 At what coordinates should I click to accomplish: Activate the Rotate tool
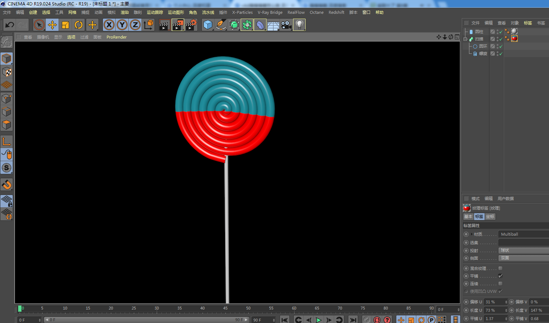coord(79,25)
